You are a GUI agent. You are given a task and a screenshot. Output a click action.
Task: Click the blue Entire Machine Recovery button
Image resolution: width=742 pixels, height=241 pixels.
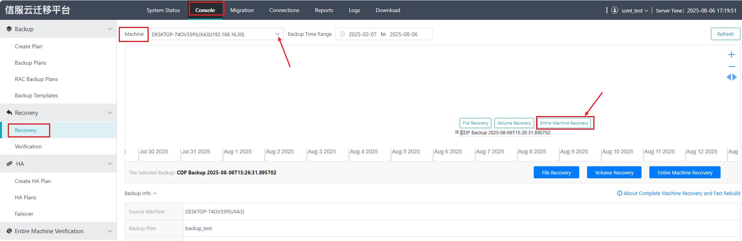coord(685,172)
